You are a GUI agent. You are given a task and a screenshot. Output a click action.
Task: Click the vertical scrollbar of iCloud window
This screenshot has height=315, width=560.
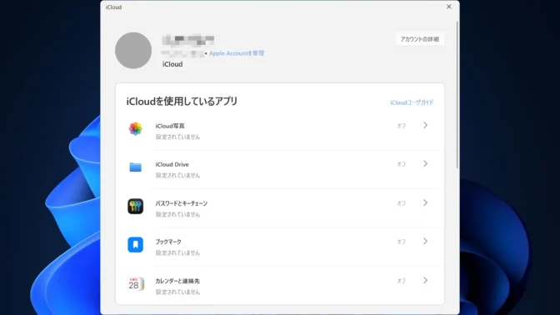[x=457, y=95]
